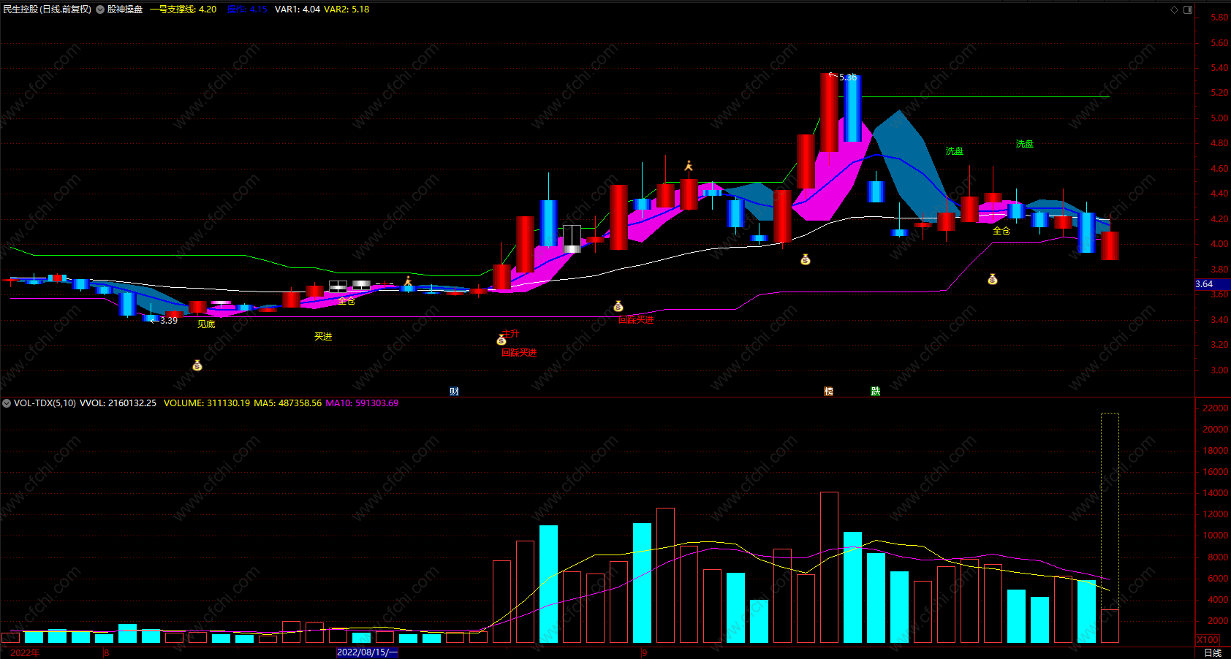Click the VAR1: 4.04 value

click(x=298, y=9)
